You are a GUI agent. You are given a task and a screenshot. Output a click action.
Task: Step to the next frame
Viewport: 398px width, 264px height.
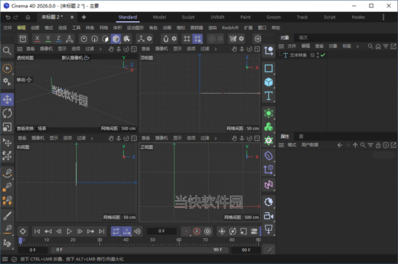pos(80,231)
